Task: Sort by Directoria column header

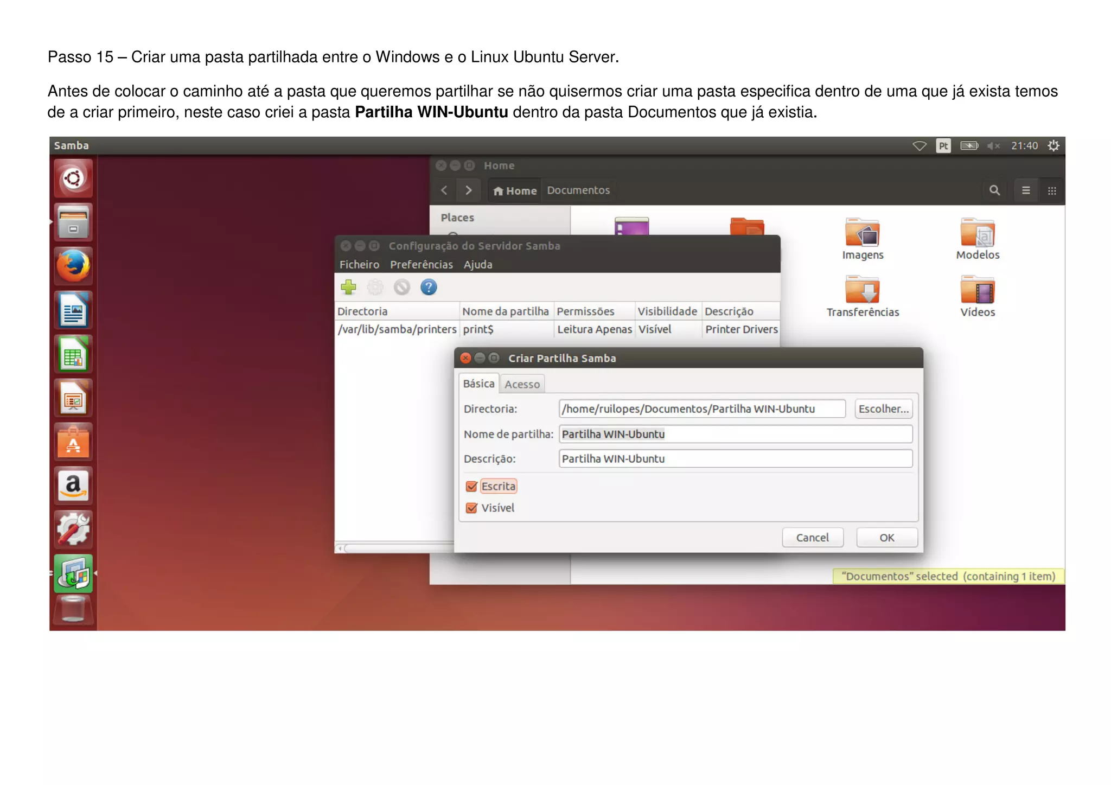Action: [x=397, y=311]
